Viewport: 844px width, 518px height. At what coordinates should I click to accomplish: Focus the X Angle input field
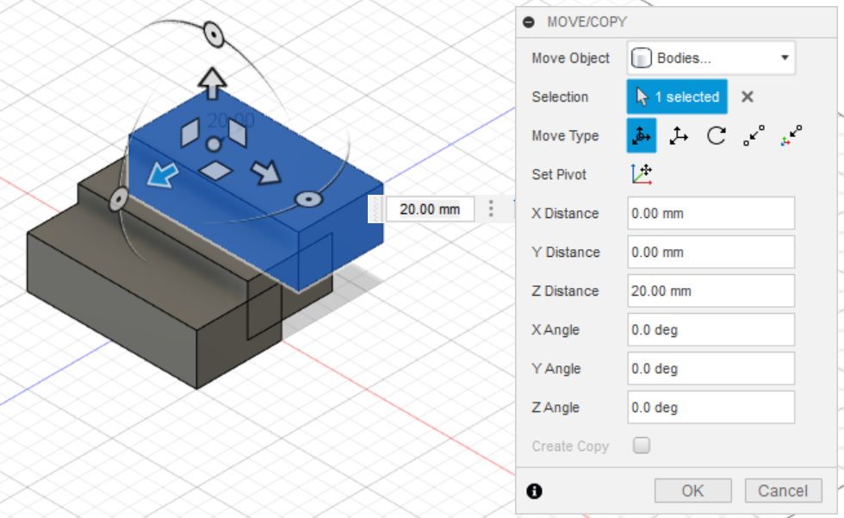711,329
